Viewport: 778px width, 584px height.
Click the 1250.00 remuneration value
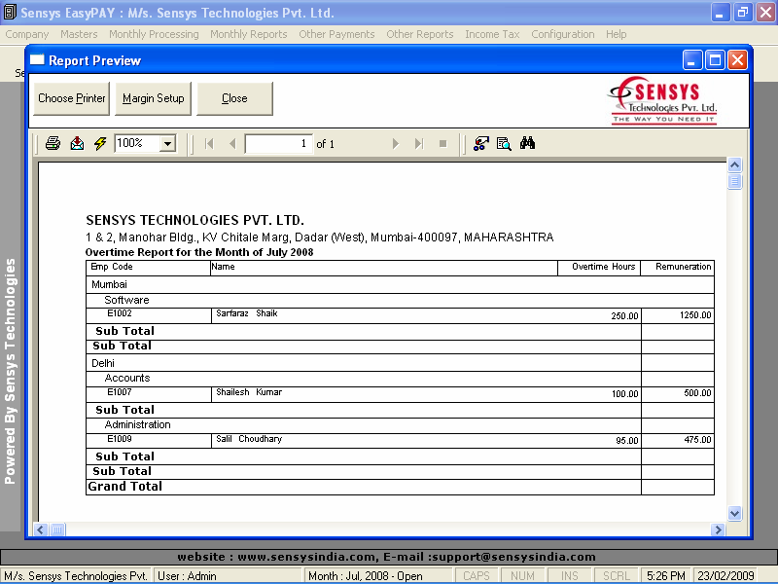click(x=695, y=315)
